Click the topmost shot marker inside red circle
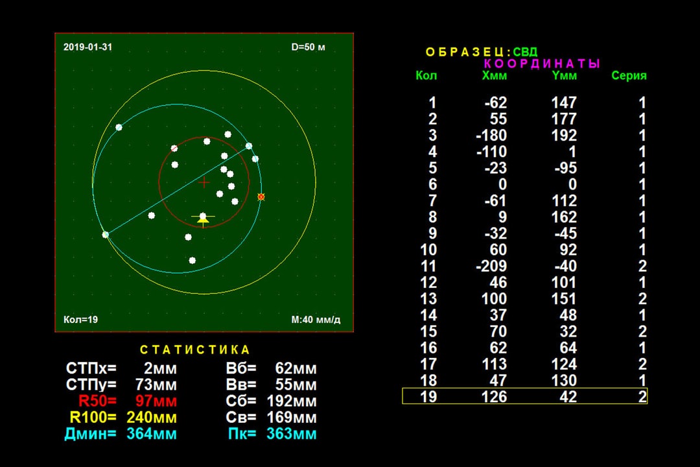 tap(207, 142)
